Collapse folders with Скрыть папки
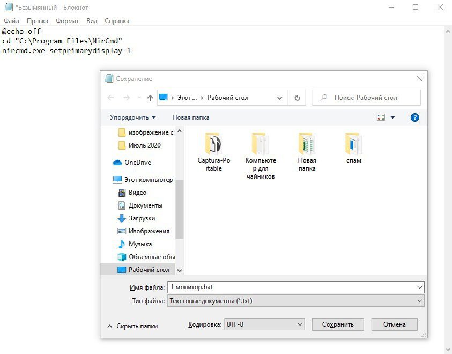452x354 pixels. point(132,326)
